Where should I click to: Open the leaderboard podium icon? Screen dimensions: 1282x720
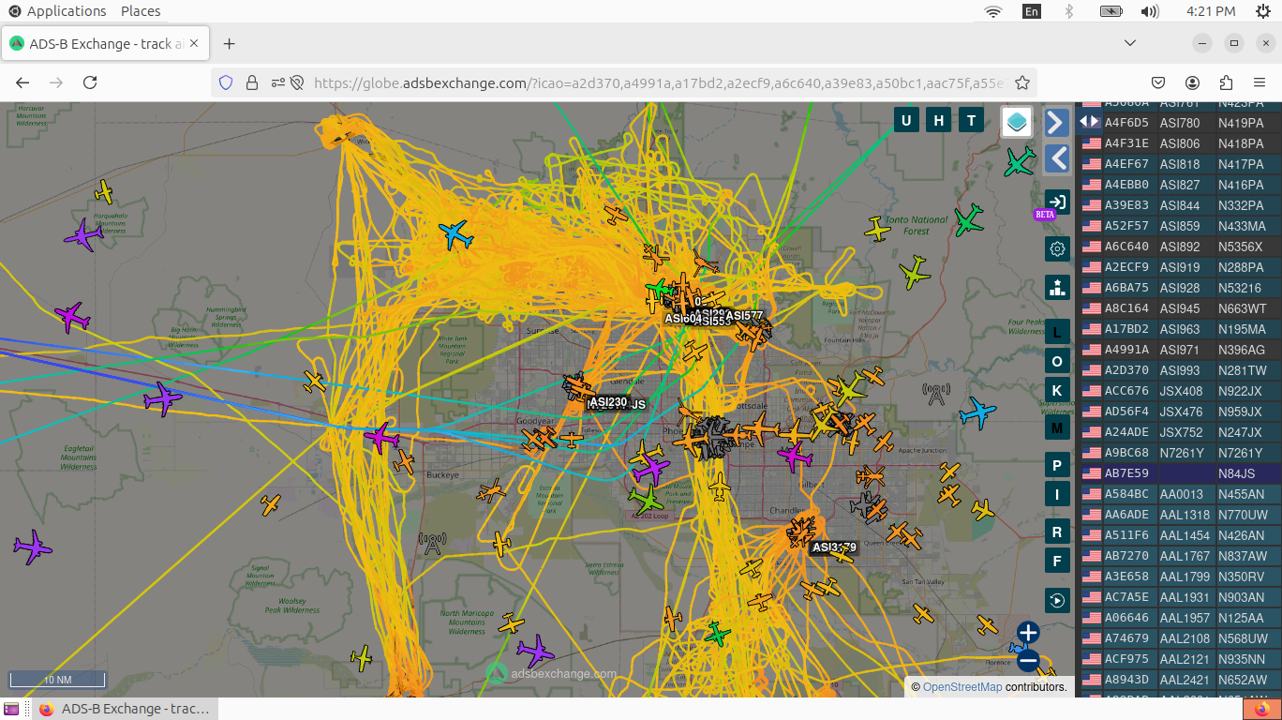[1057, 287]
